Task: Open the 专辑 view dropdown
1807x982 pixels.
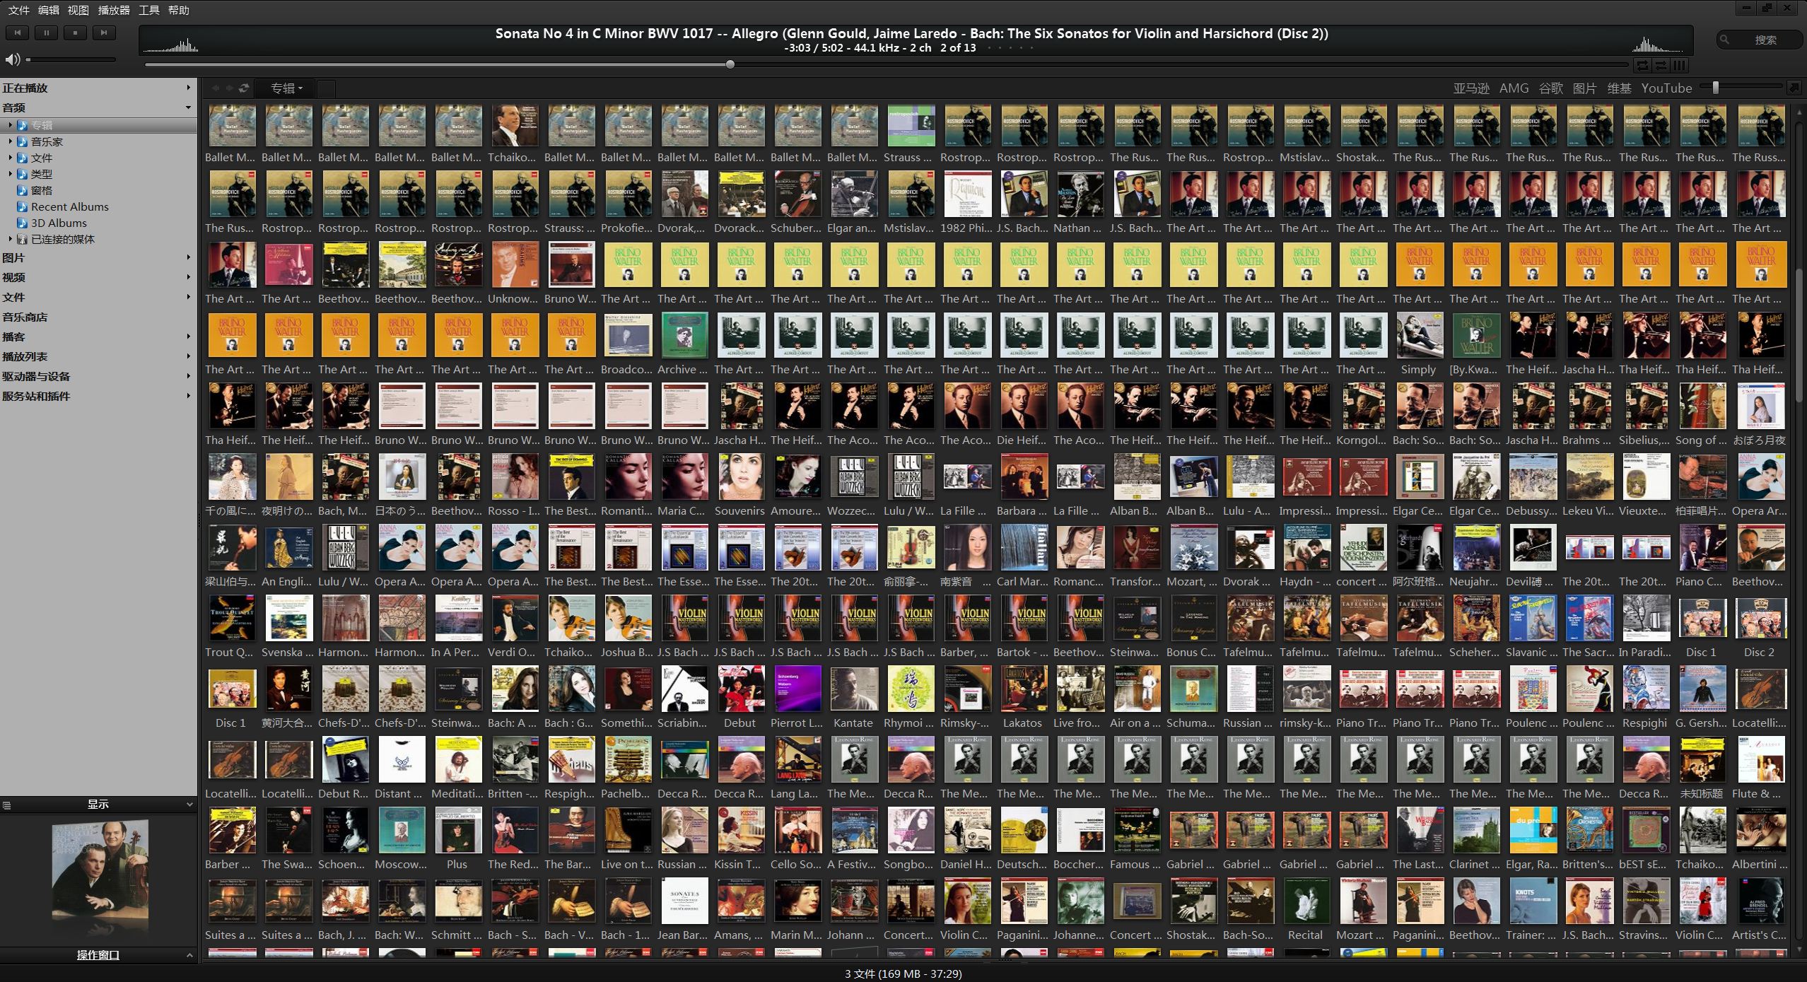Action: point(286,88)
